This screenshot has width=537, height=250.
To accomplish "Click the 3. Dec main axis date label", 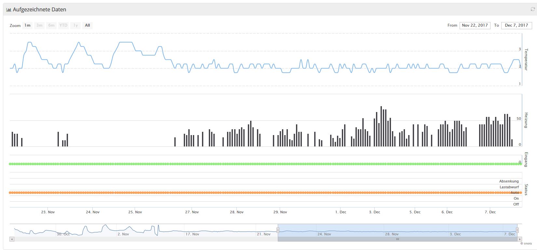I will click(375, 212).
